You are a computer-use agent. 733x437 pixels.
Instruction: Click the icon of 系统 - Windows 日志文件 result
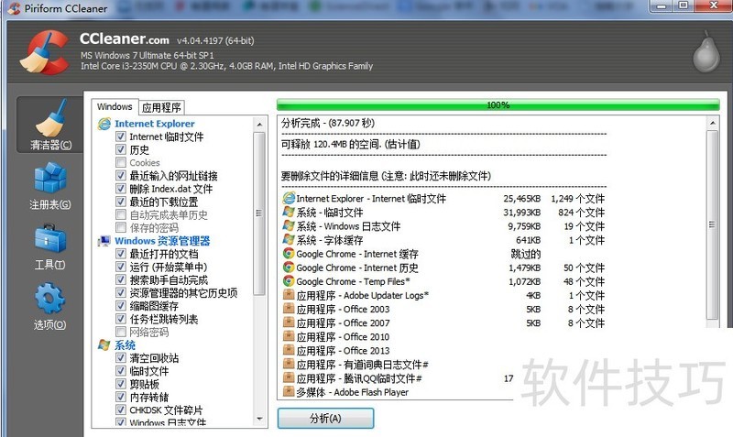point(289,225)
